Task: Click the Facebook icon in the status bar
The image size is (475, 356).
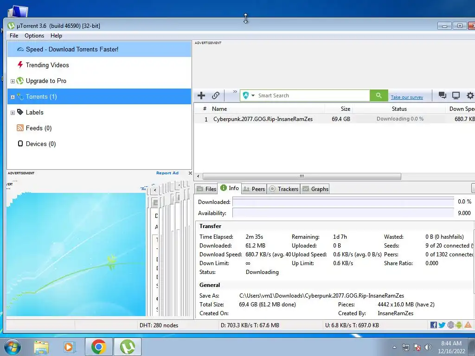Action: tap(434, 325)
